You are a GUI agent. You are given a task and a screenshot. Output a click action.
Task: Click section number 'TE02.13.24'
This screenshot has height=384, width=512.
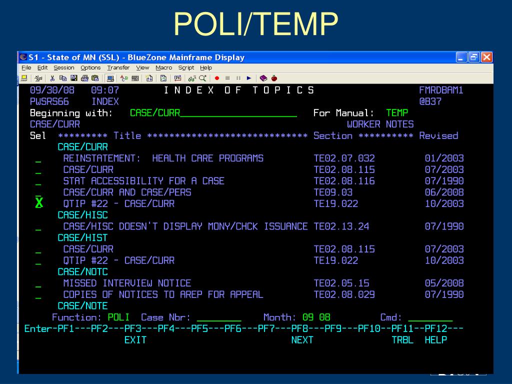(x=341, y=226)
